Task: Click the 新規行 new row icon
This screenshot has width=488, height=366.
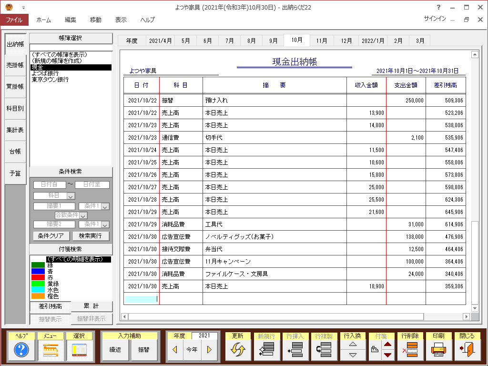Action: [x=267, y=350]
